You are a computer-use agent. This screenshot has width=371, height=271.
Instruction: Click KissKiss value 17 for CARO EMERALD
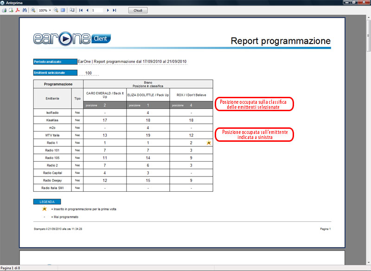point(105,120)
